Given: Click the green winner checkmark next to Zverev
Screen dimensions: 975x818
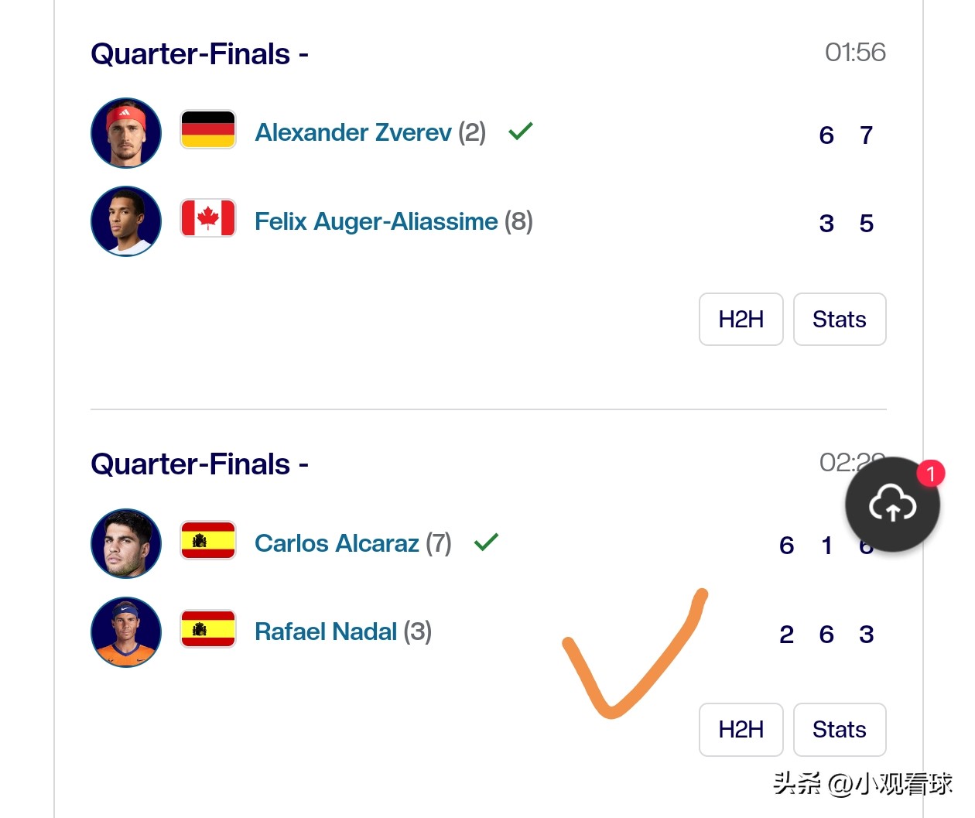Looking at the screenshot, I should point(521,131).
